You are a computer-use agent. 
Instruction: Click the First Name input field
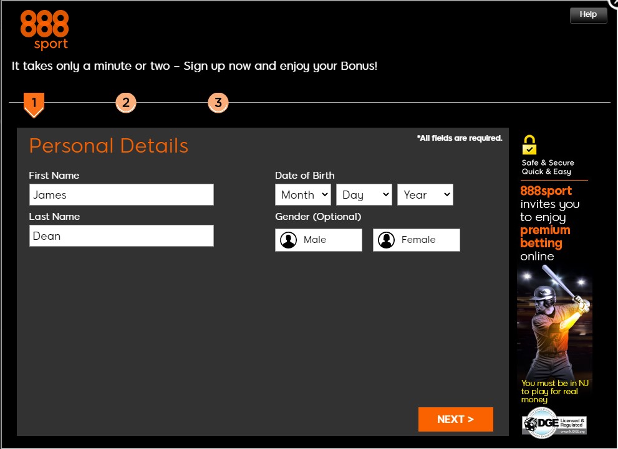click(x=122, y=194)
